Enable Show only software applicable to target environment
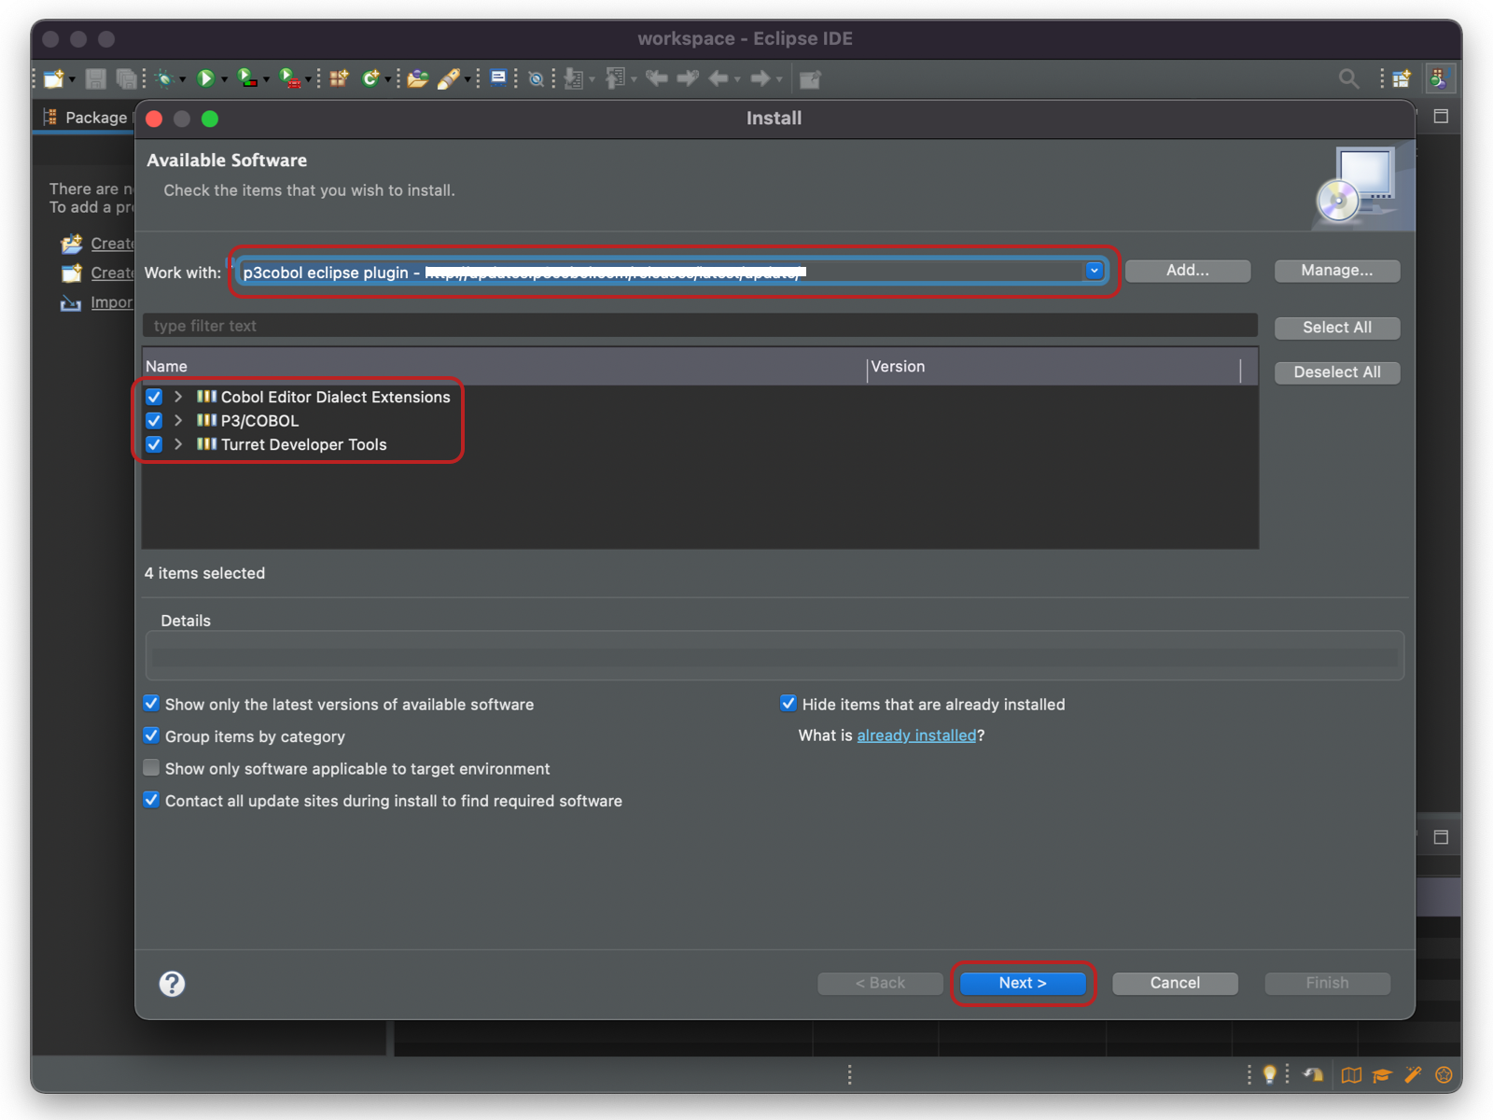 151,768
